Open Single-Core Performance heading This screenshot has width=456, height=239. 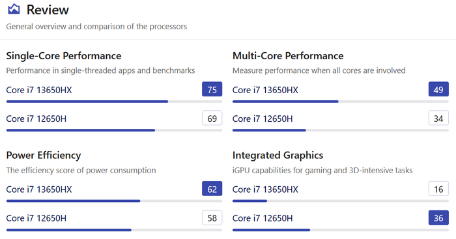tap(64, 56)
